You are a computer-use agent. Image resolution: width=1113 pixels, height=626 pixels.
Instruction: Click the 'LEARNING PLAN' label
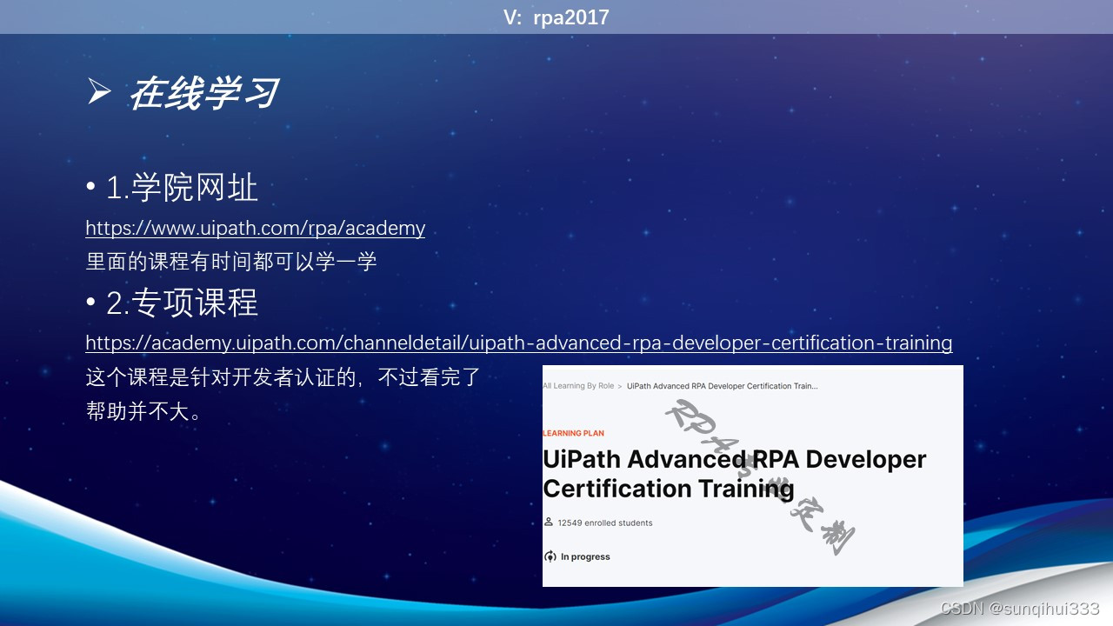tap(573, 433)
